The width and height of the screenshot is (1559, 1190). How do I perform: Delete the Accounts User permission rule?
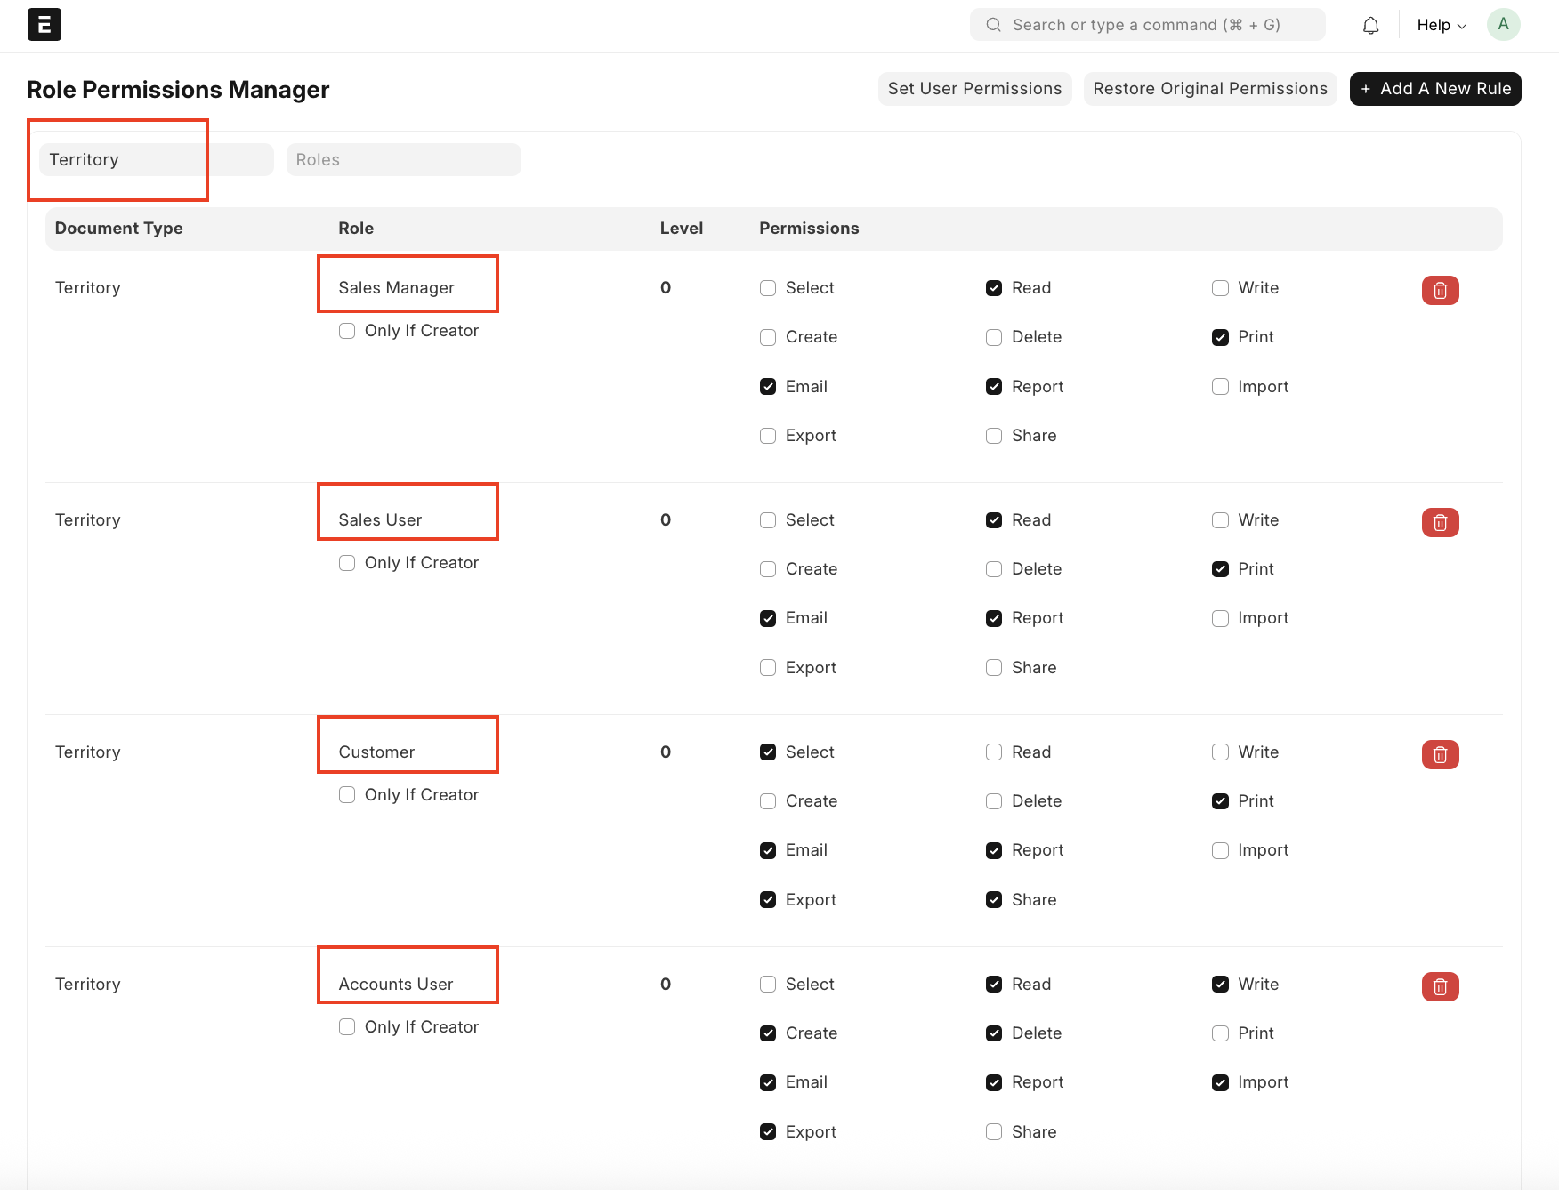(1440, 986)
